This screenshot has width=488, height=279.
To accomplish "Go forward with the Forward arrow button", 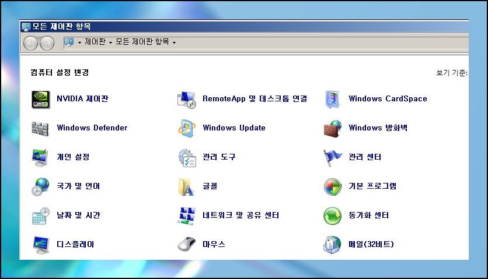I will coord(47,43).
